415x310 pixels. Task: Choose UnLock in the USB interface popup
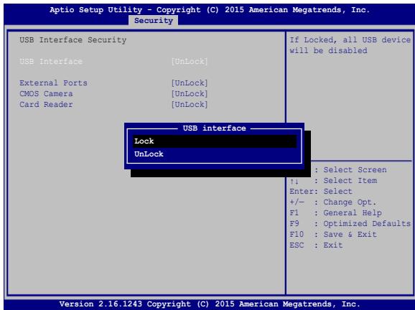(x=215, y=154)
